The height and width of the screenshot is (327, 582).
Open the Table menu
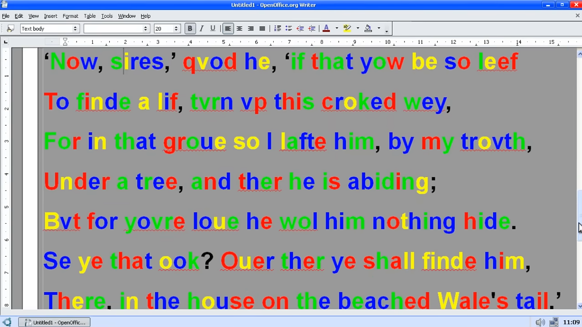click(90, 16)
